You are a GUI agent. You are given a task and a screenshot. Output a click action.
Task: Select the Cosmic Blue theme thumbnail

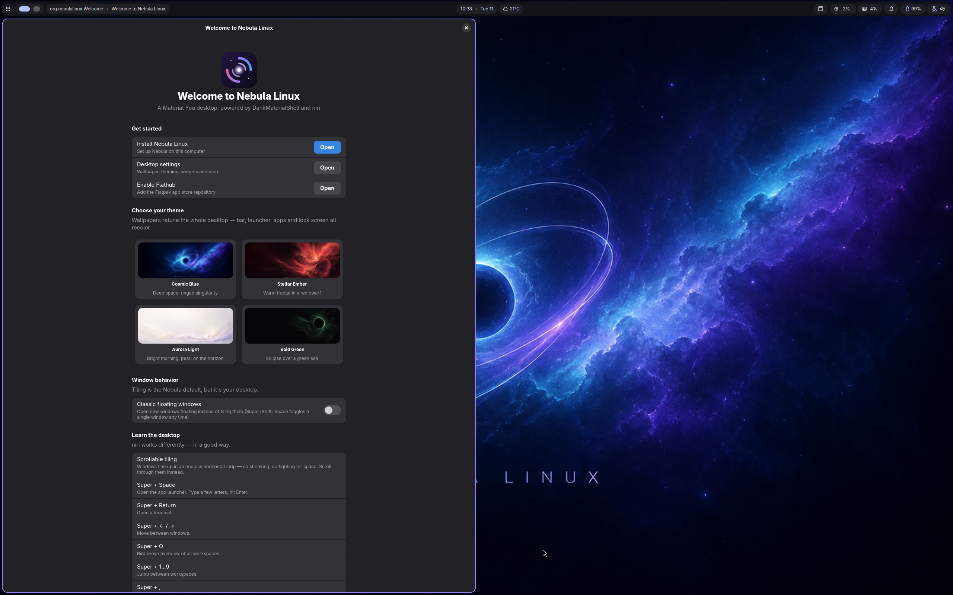(x=185, y=260)
